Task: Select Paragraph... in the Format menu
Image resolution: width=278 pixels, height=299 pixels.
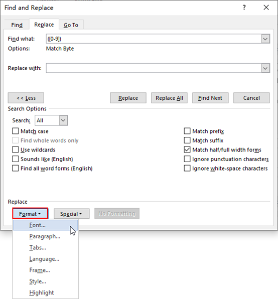Action: coord(45,236)
